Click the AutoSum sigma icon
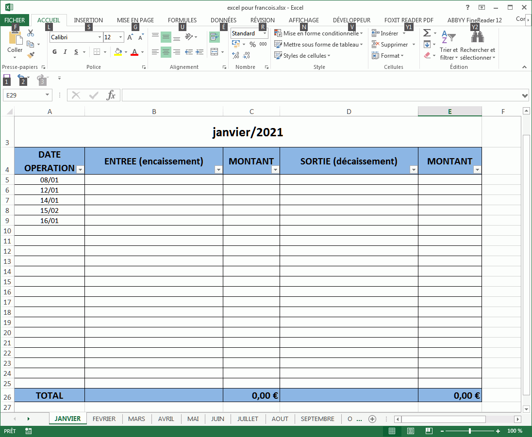 (427, 33)
